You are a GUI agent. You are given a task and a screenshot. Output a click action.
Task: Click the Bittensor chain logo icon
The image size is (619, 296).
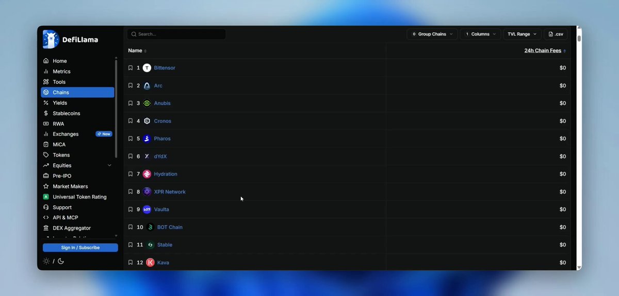(147, 68)
